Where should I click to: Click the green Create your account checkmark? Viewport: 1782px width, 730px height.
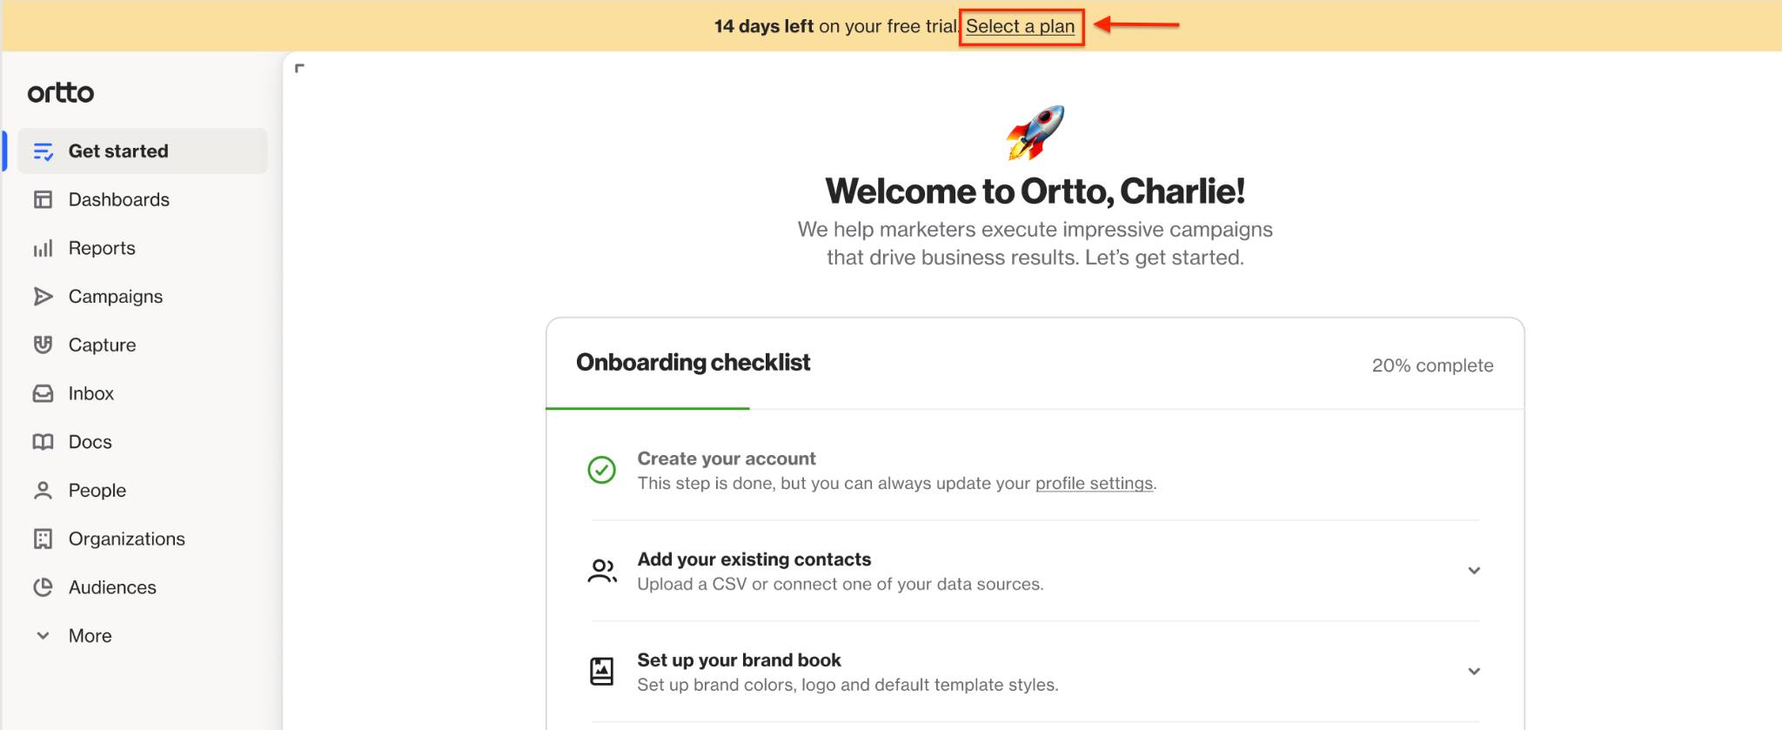[x=601, y=470]
